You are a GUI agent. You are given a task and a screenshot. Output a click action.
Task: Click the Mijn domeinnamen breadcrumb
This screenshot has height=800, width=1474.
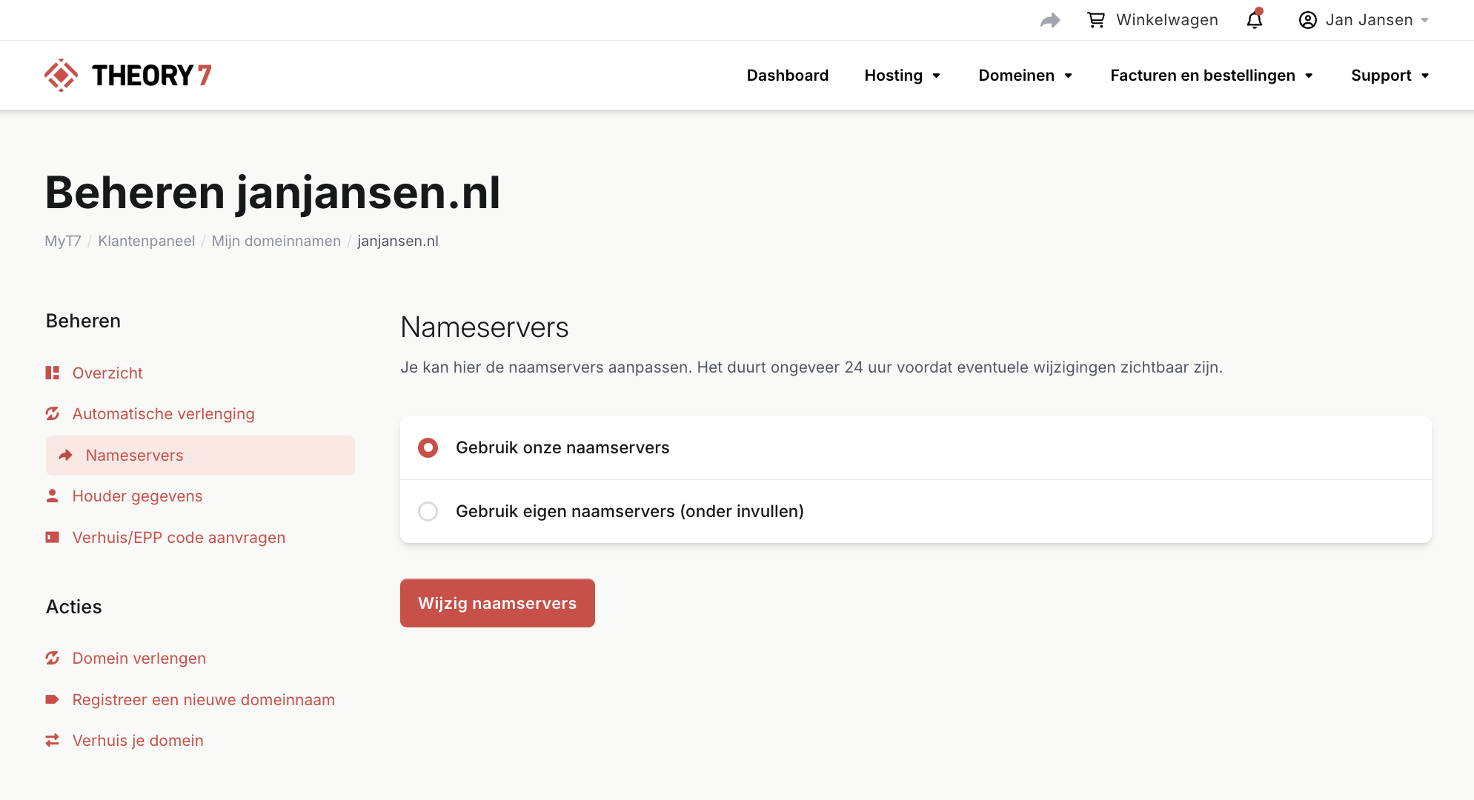tap(276, 241)
